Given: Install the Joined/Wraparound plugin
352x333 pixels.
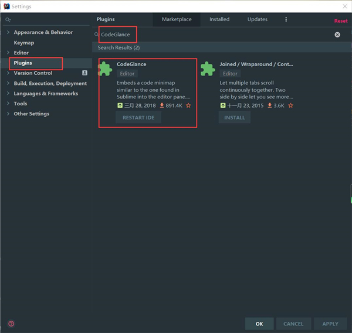Looking at the screenshot, I should click(235, 118).
